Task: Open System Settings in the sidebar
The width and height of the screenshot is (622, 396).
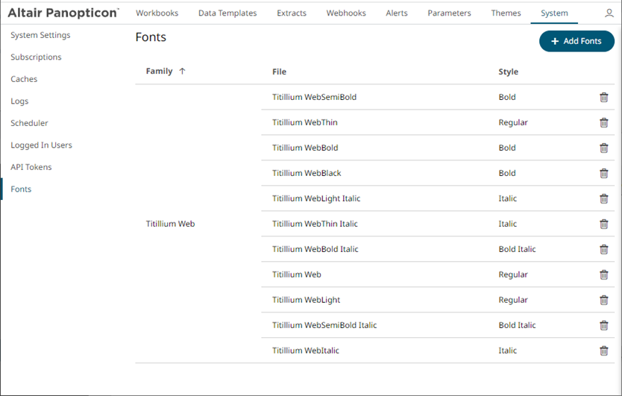Action: click(x=40, y=36)
